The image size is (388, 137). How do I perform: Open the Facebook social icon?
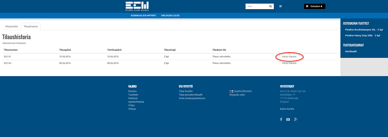pos(281,119)
